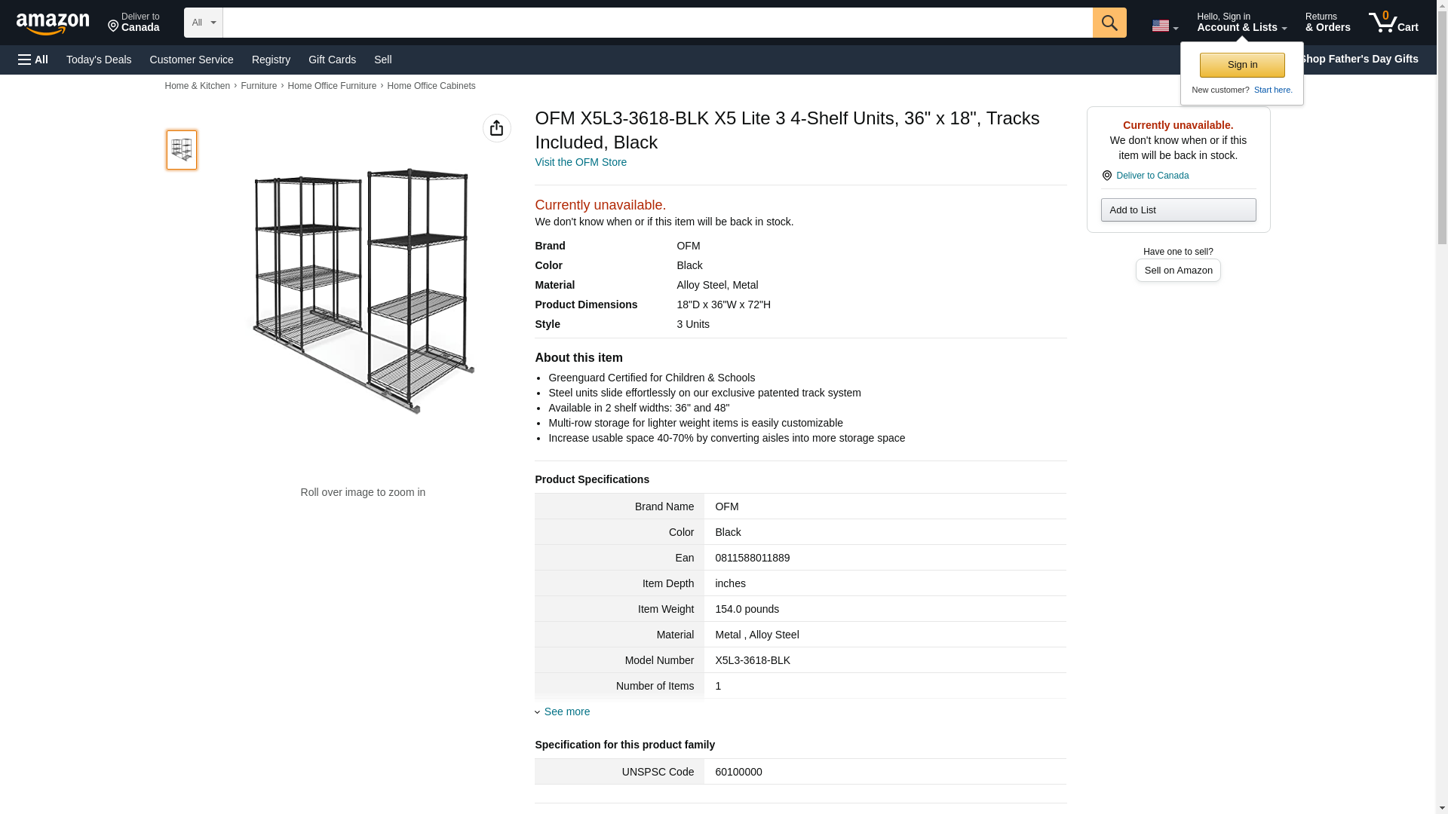Click the share icon on product image
Image resolution: width=1448 pixels, height=814 pixels.
pyautogui.click(x=496, y=128)
